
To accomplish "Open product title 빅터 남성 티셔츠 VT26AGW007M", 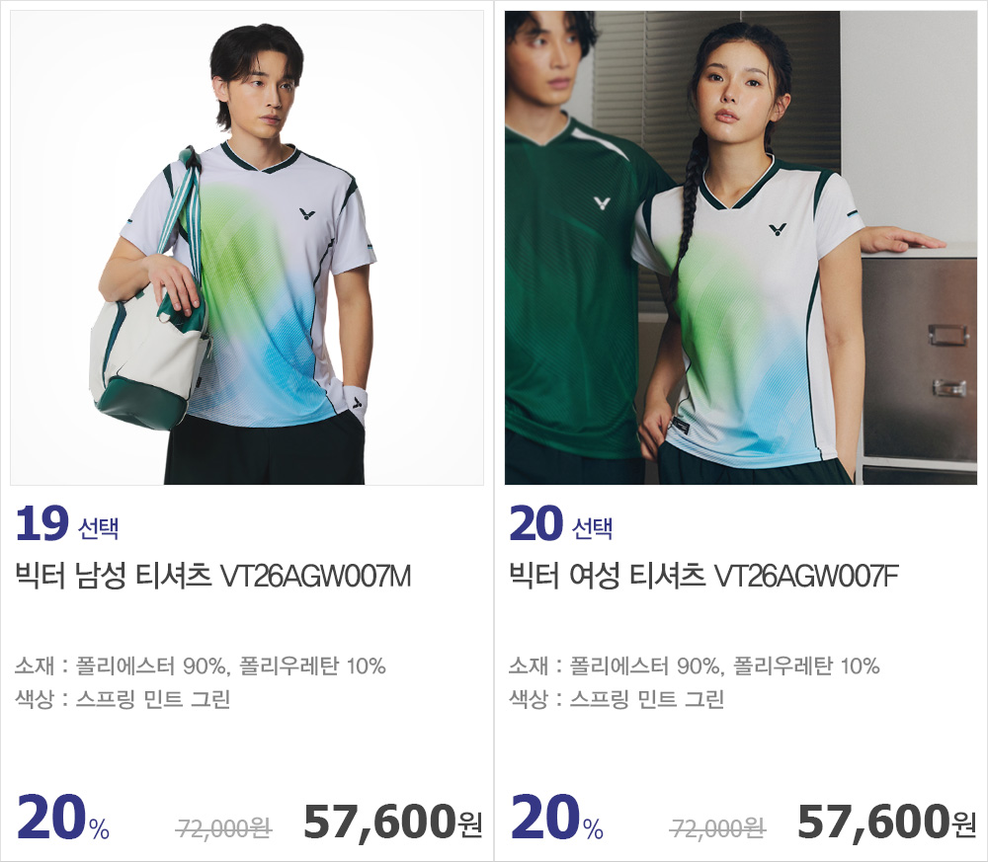I will 213,576.
